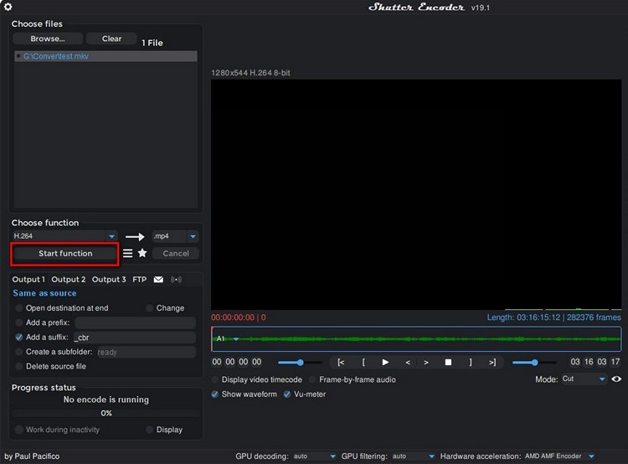Click the prefix text input field

tap(135, 322)
